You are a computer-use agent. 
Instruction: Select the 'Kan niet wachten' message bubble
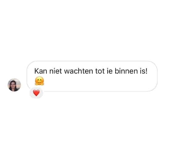92,76
